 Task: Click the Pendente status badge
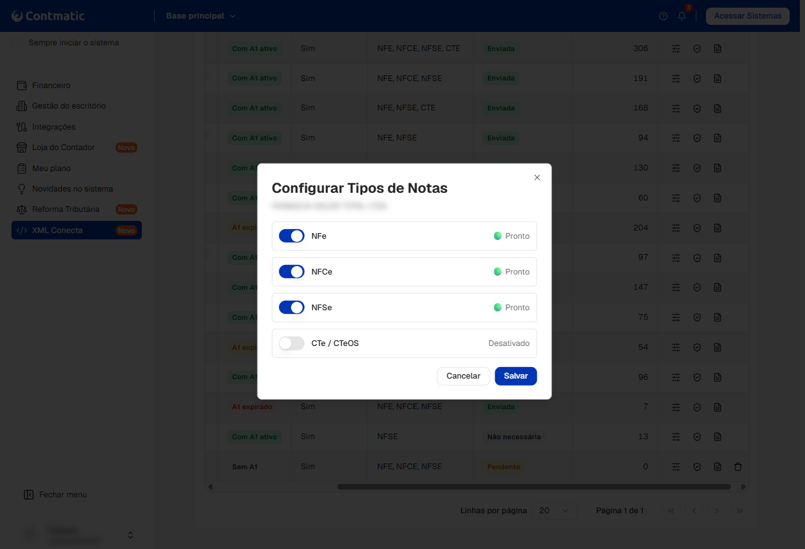503,467
